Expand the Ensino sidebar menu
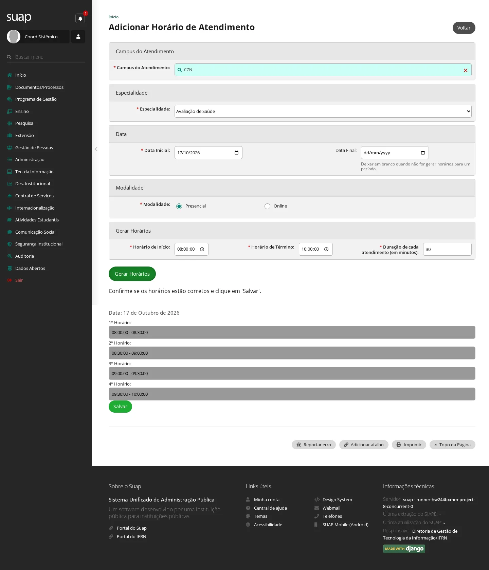This screenshot has width=489, height=570. [22, 111]
